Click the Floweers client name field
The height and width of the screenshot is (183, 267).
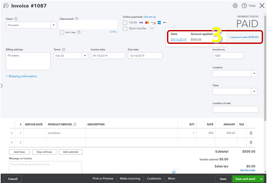tap(28, 25)
